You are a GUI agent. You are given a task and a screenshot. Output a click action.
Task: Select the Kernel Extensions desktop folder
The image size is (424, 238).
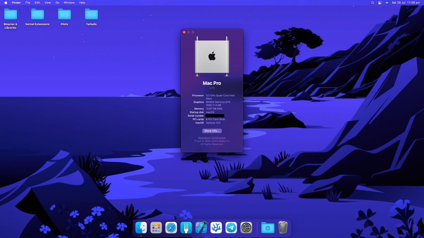pos(37,17)
